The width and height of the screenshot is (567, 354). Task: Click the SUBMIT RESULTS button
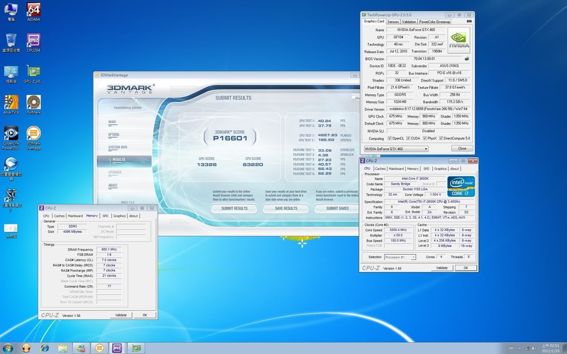click(234, 208)
